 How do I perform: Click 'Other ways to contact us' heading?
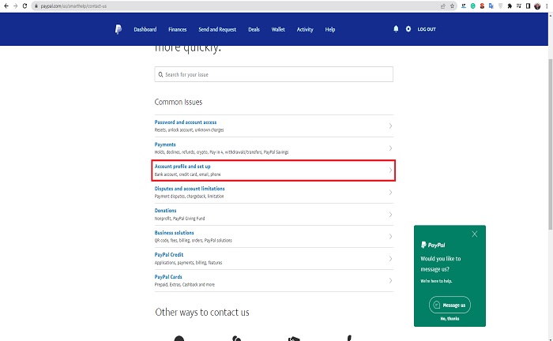[202, 313]
